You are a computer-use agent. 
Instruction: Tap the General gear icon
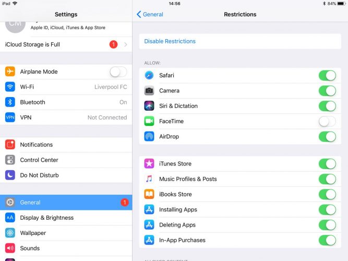(x=10, y=203)
